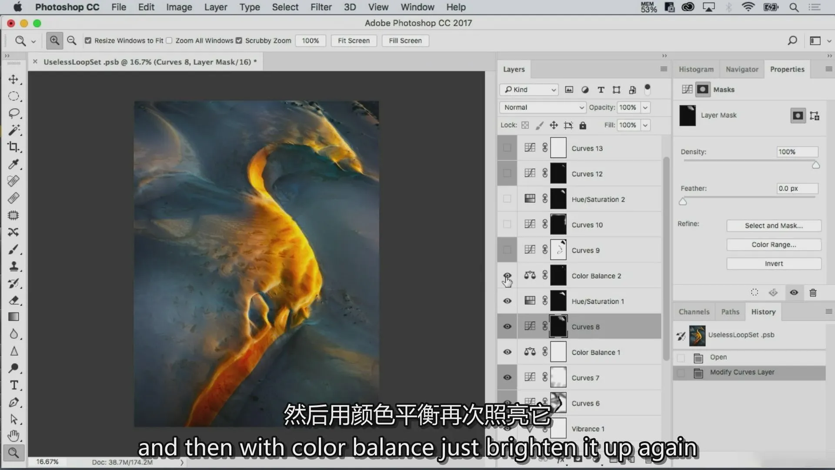Click the mask Density slider handle
This screenshot has height=470, width=835.
coord(816,165)
